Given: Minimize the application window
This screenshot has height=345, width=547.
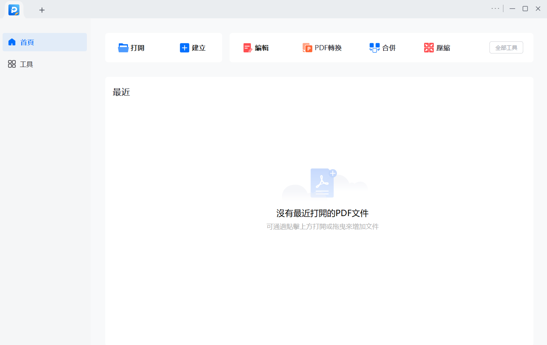Looking at the screenshot, I should pos(512,8).
